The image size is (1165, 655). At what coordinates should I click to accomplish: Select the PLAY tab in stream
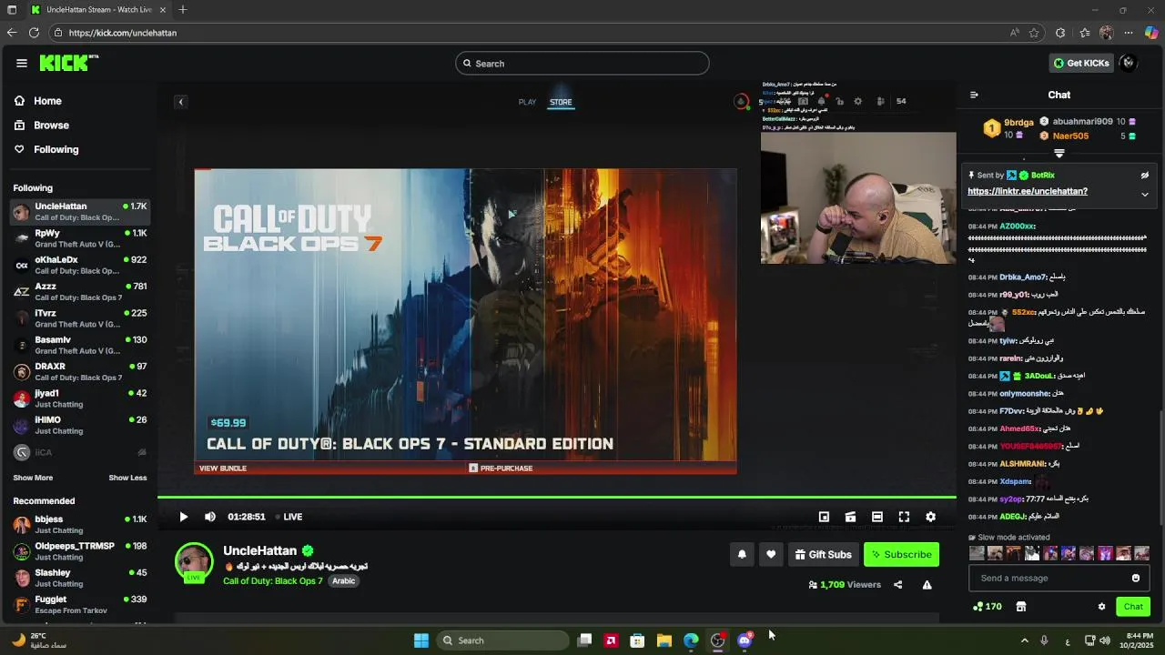point(527,102)
